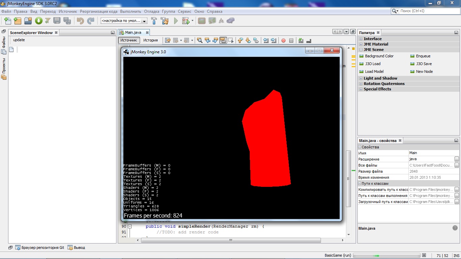Expand the Interface palette category
This screenshot has width=461, height=259.
(361, 39)
